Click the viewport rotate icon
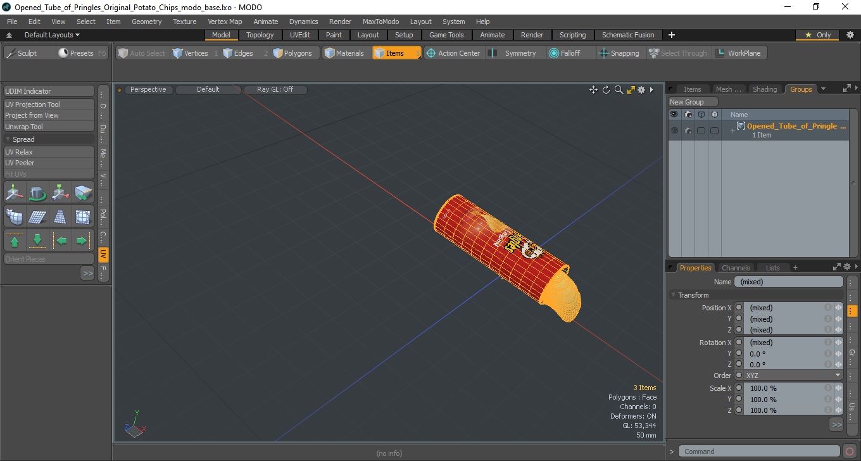Image resolution: width=861 pixels, height=461 pixels. coord(606,90)
